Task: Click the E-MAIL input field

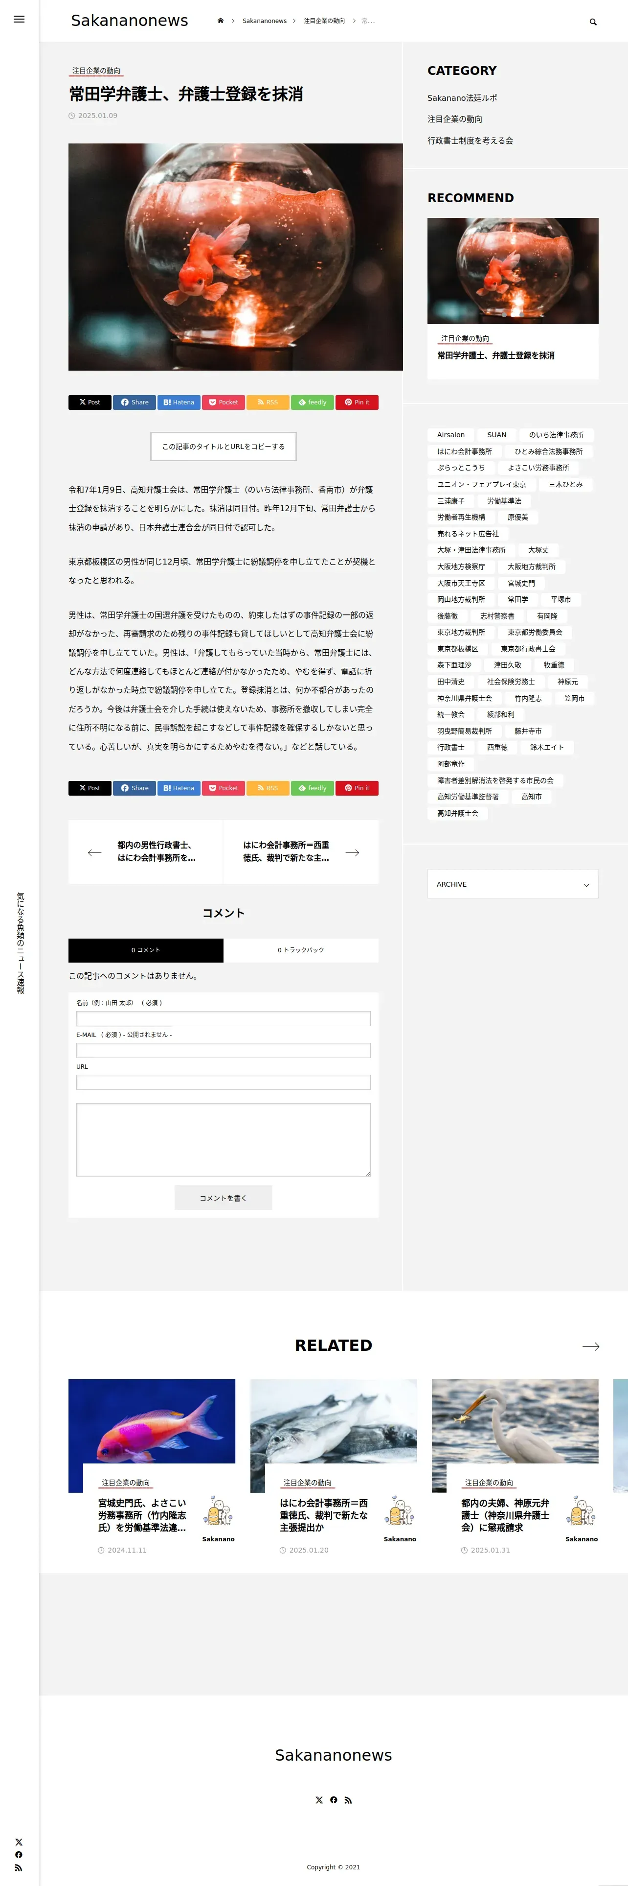Action: pyautogui.click(x=223, y=1050)
